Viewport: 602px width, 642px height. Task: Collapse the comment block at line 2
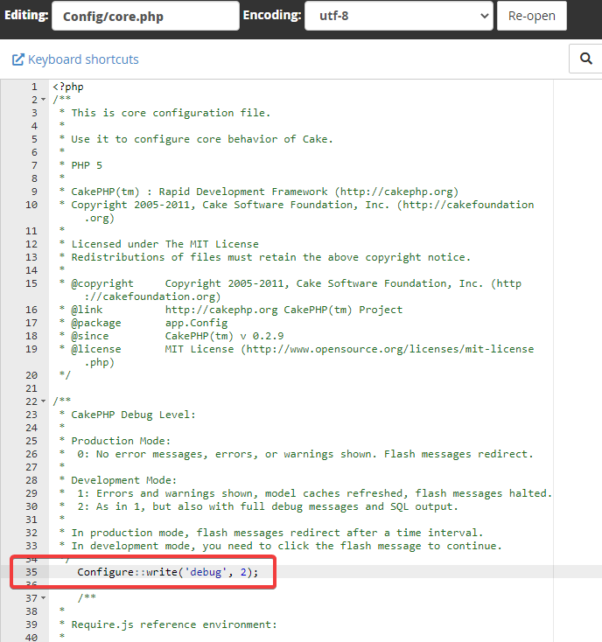44,100
